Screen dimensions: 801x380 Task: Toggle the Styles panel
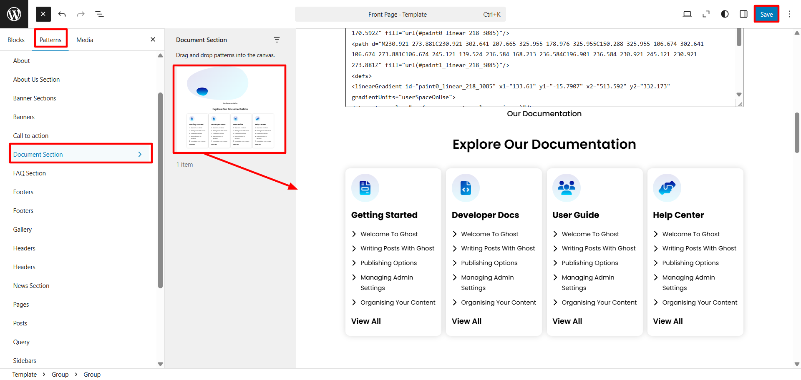[724, 14]
